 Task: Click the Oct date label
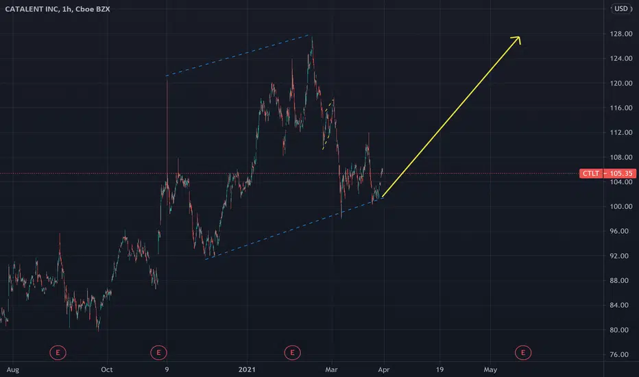click(x=107, y=369)
